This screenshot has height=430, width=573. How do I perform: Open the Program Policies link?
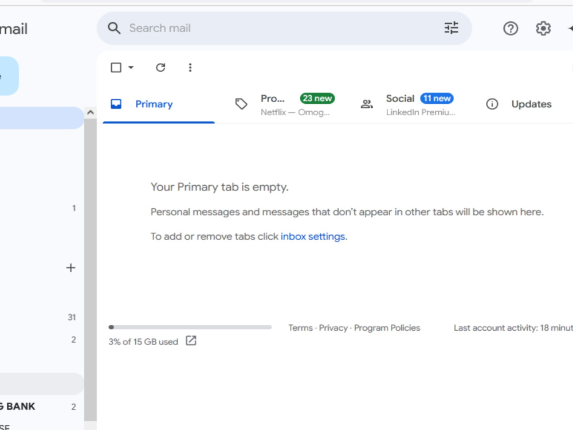click(x=387, y=328)
